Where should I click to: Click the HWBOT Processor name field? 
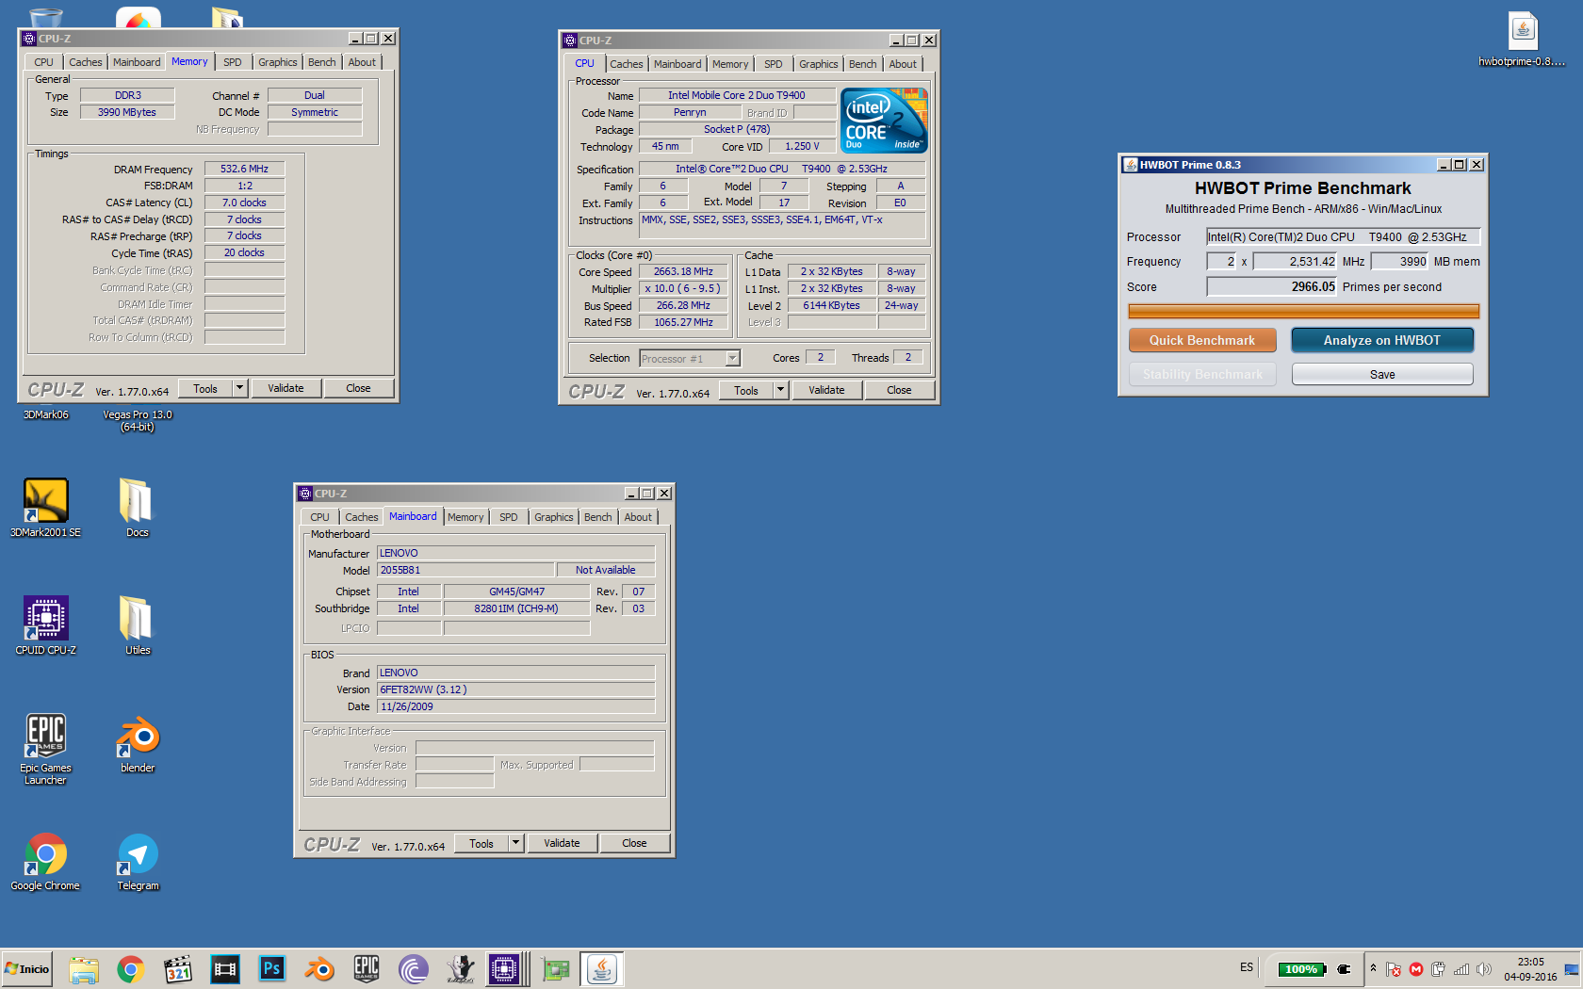pyautogui.click(x=1344, y=237)
